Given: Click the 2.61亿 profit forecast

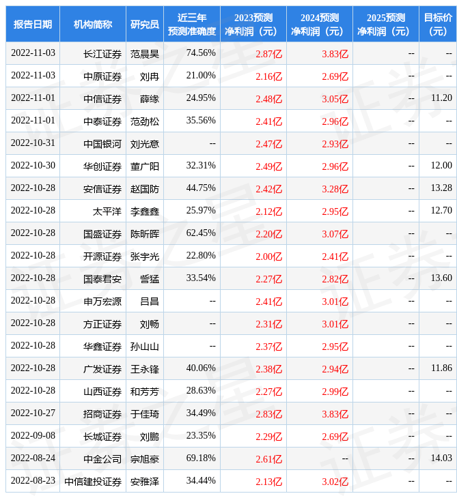Looking at the screenshot, I should pyautogui.click(x=269, y=459).
